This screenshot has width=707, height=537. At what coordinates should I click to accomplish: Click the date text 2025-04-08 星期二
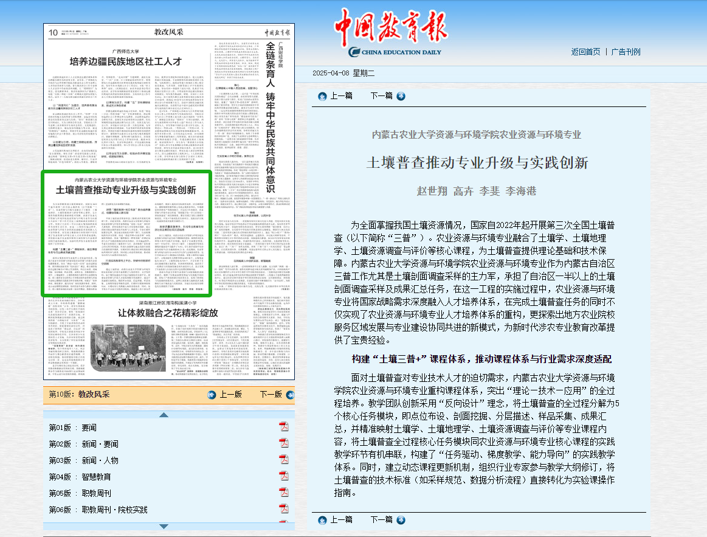(x=343, y=73)
